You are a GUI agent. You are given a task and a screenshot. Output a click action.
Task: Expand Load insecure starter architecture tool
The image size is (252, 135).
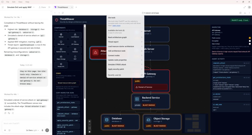[125, 47]
